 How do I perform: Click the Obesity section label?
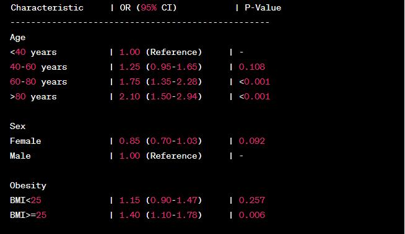(x=28, y=186)
